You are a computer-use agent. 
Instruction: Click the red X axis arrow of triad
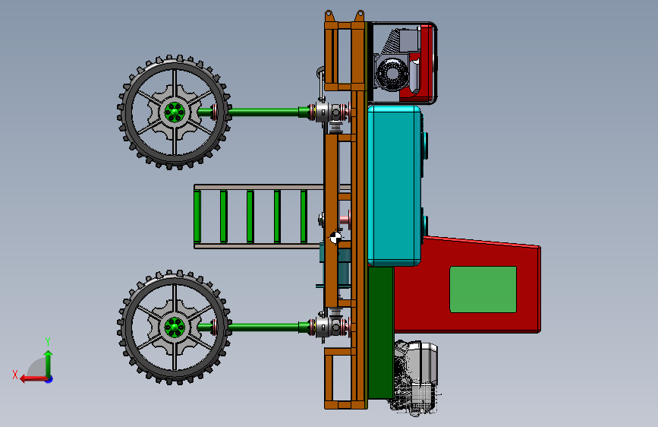33,379
